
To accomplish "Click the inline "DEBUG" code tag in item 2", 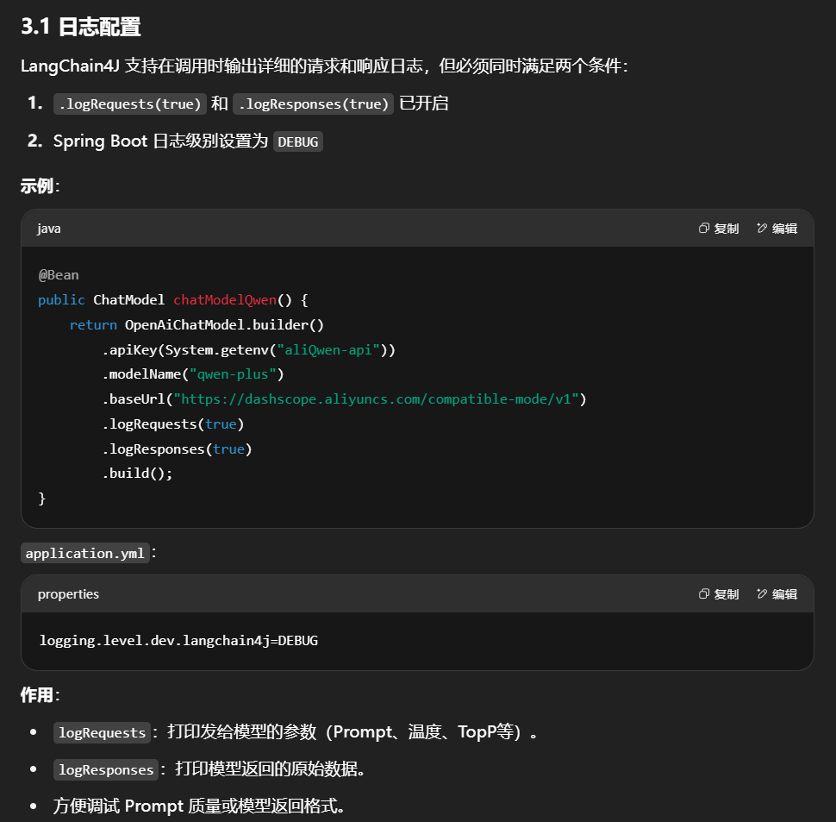I will 297,141.
